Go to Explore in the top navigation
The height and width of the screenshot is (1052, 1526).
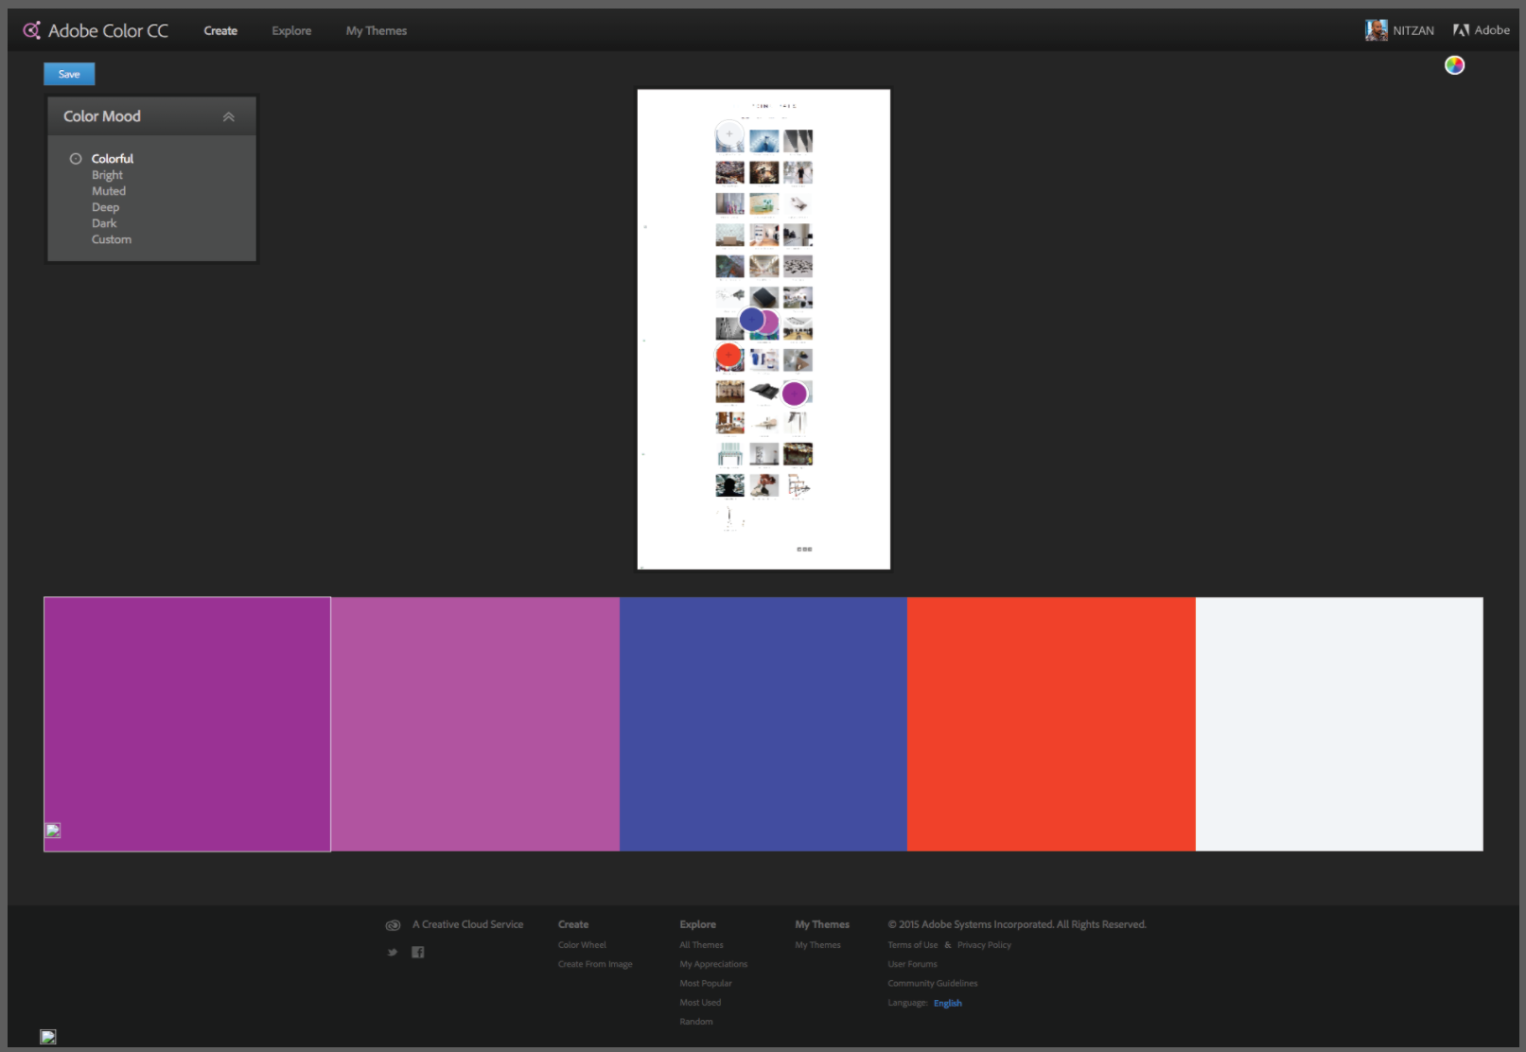point(291,31)
